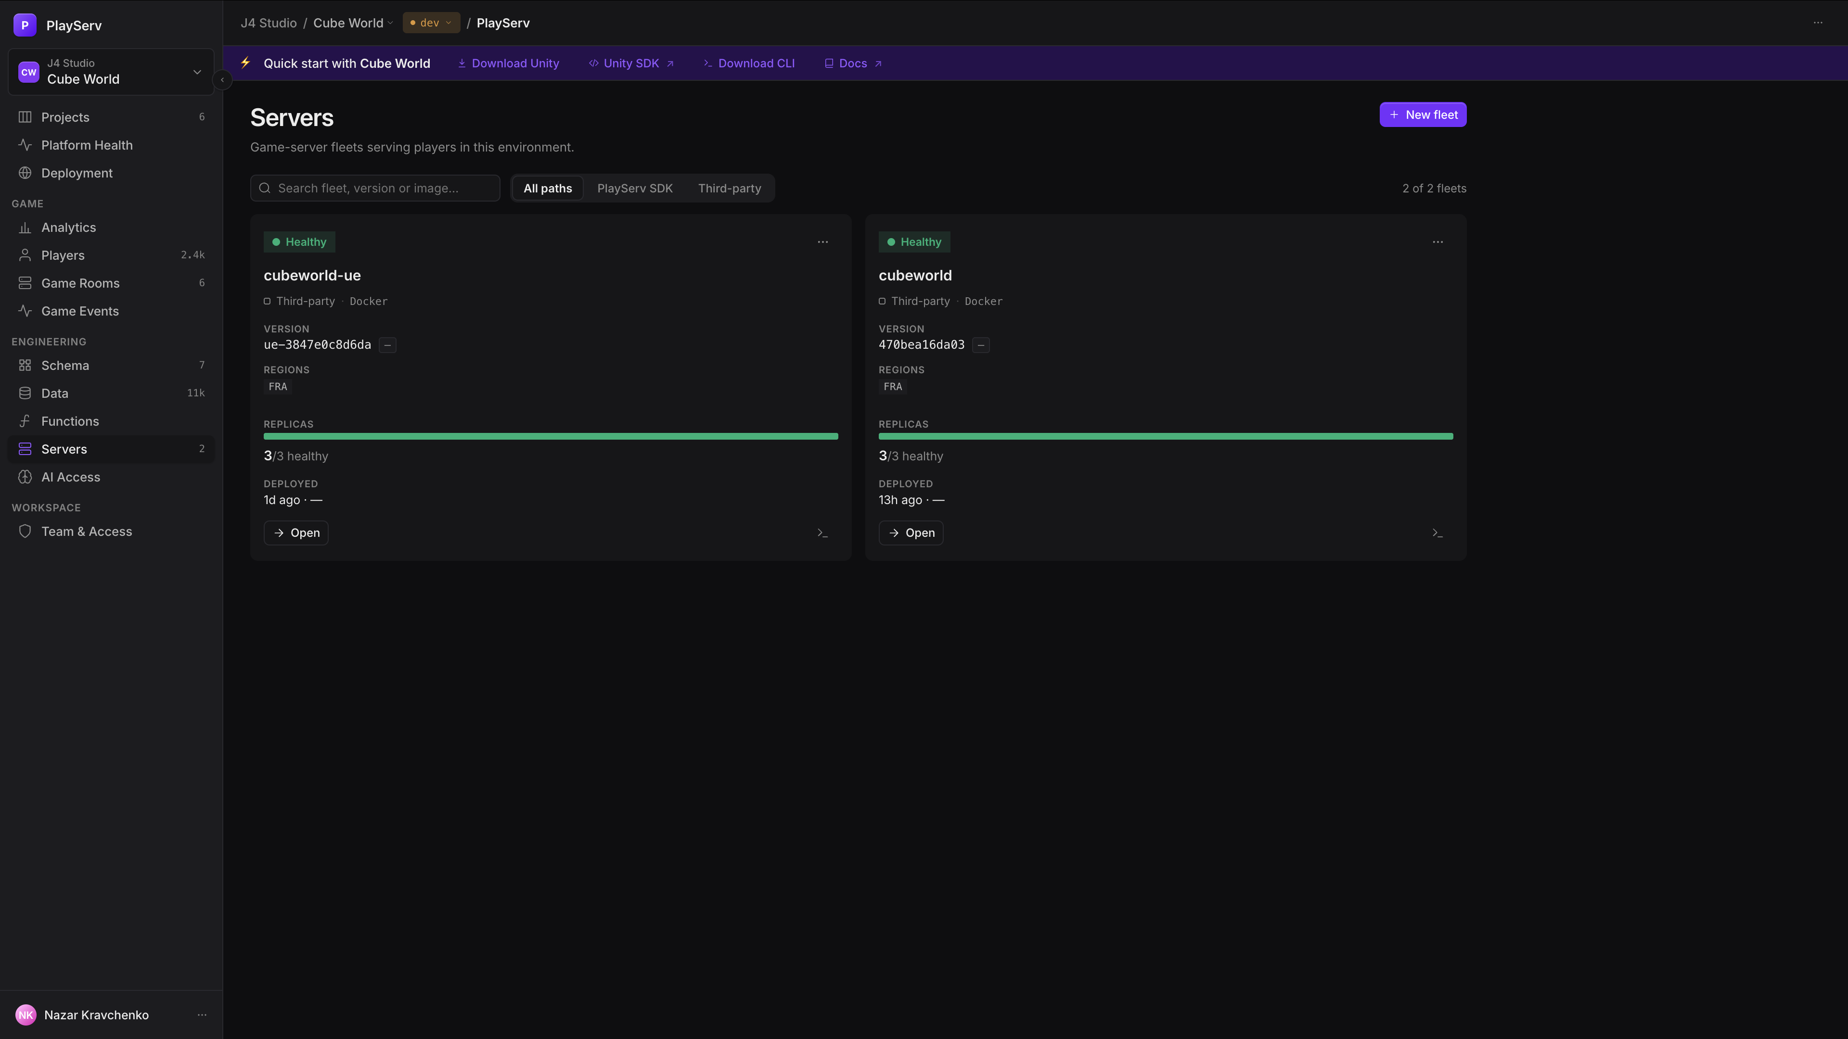Click cubeworld replicas progress bar
Image resolution: width=1848 pixels, height=1039 pixels.
pyautogui.click(x=1166, y=436)
